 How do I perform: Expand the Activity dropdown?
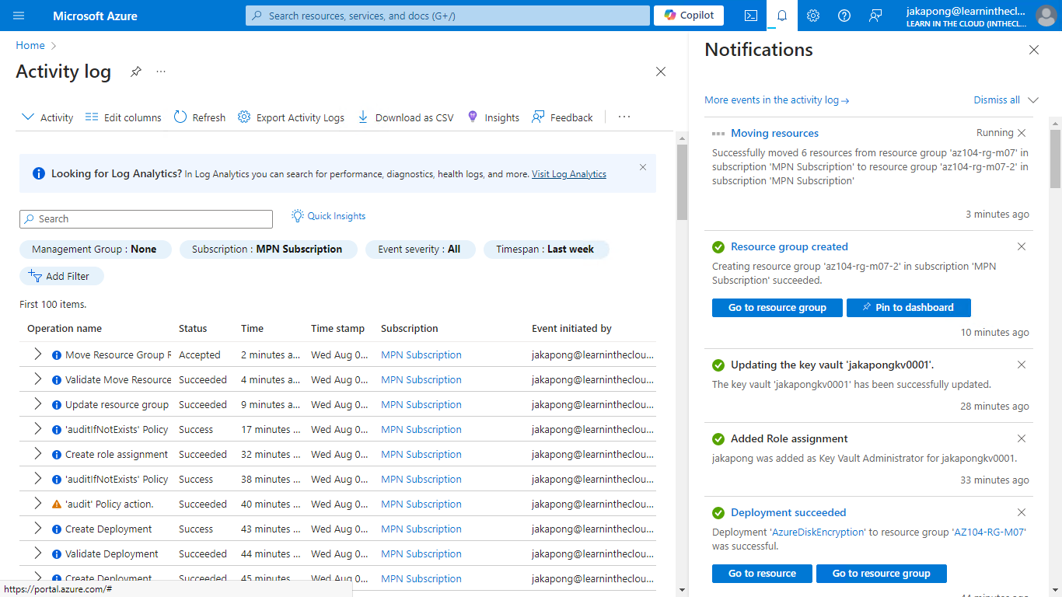47,117
